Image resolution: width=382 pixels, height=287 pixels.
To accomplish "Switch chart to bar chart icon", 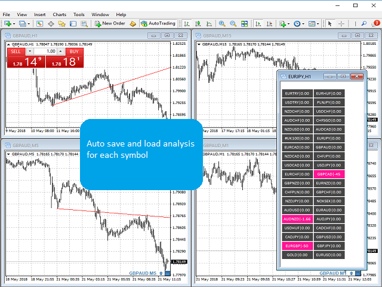I will (x=187, y=24).
